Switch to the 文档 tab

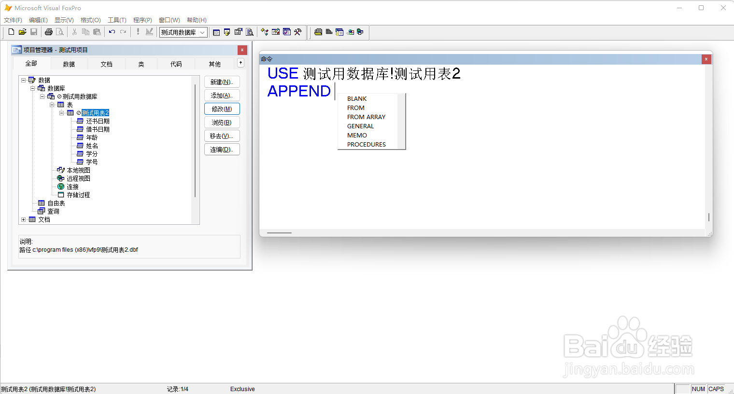click(x=107, y=64)
